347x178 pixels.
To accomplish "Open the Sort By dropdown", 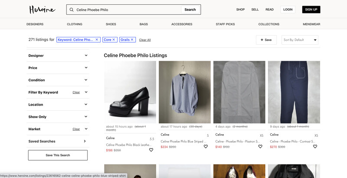I will click(300, 40).
